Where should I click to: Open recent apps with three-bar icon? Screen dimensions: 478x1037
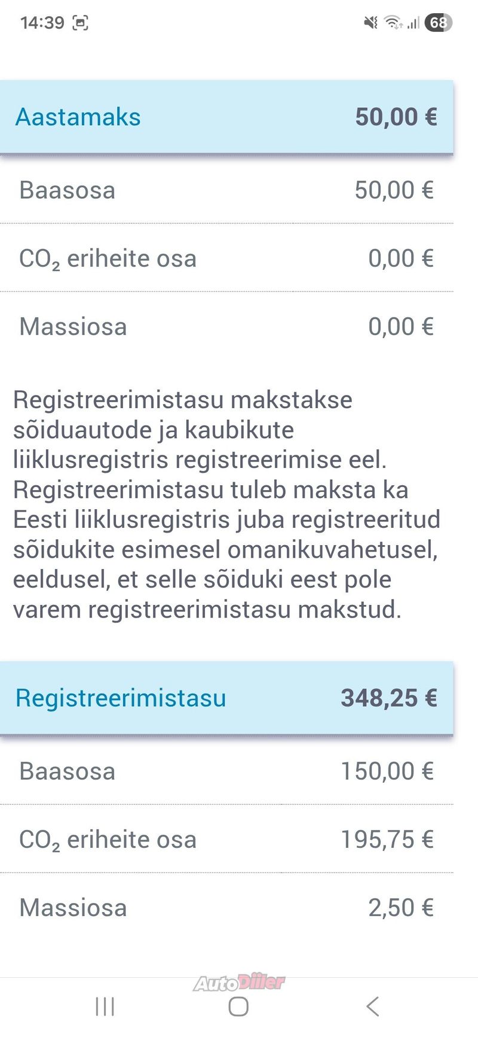105,1006
